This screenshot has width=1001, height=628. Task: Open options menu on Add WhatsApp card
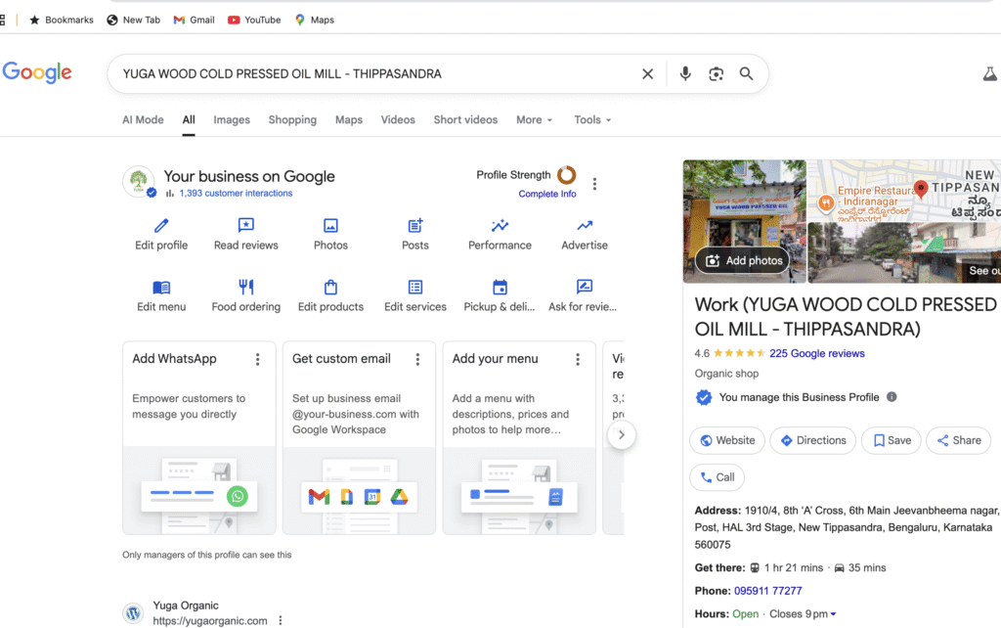pyautogui.click(x=258, y=360)
